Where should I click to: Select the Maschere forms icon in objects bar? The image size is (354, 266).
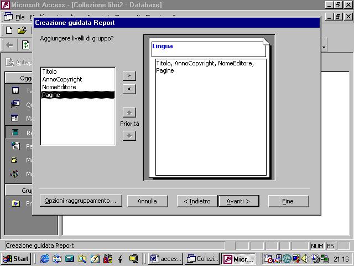coord(15,118)
